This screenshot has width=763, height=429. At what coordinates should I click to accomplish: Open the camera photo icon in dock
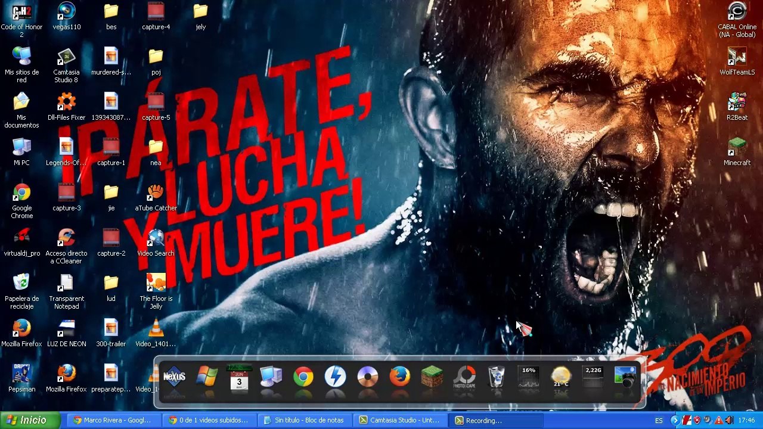pyautogui.click(x=625, y=377)
